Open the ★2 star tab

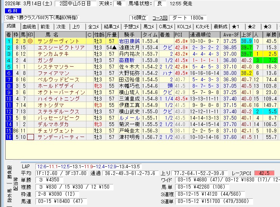(252, 26)
